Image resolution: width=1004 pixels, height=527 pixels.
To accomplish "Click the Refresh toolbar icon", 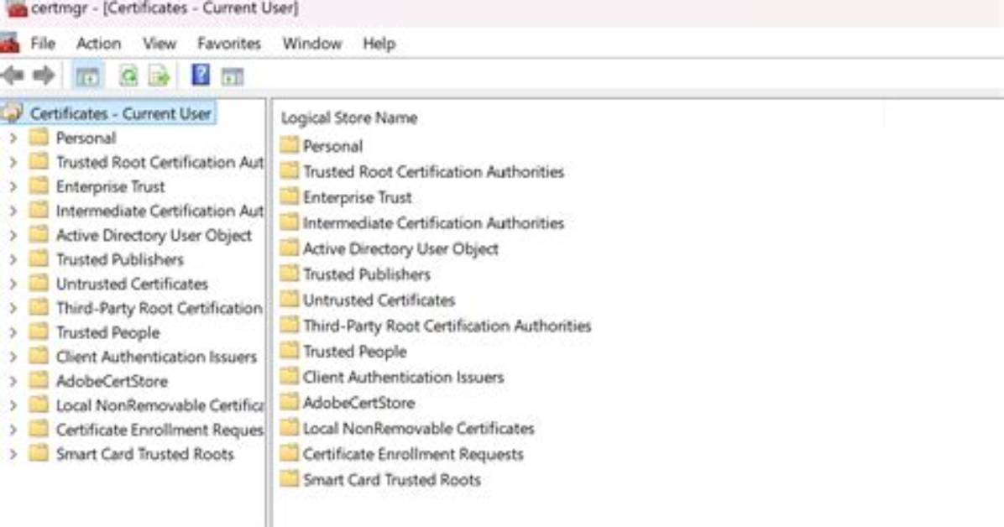I will (x=128, y=76).
